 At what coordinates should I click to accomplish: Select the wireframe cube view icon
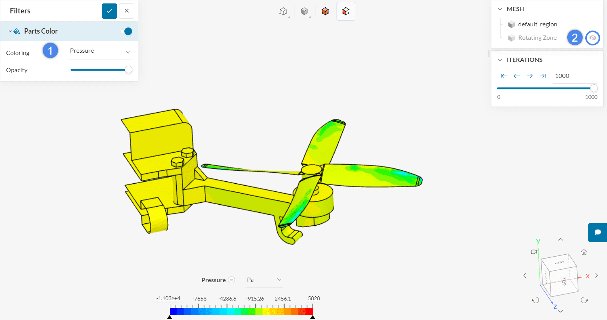coord(283,11)
